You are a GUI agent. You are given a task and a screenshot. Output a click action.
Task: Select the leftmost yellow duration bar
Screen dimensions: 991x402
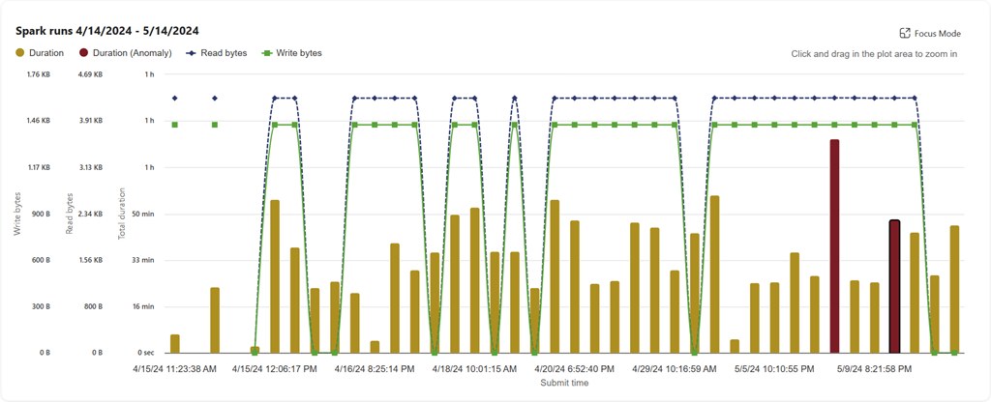point(175,343)
